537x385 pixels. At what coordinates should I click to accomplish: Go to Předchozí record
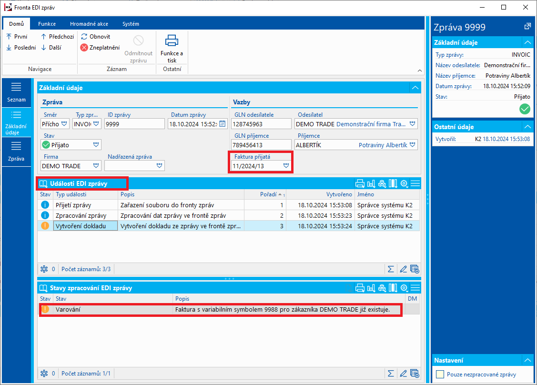click(x=58, y=36)
